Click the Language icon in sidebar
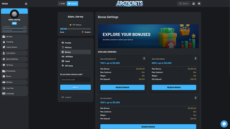The width and height of the screenshot is (230, 129). coord(4,93)
